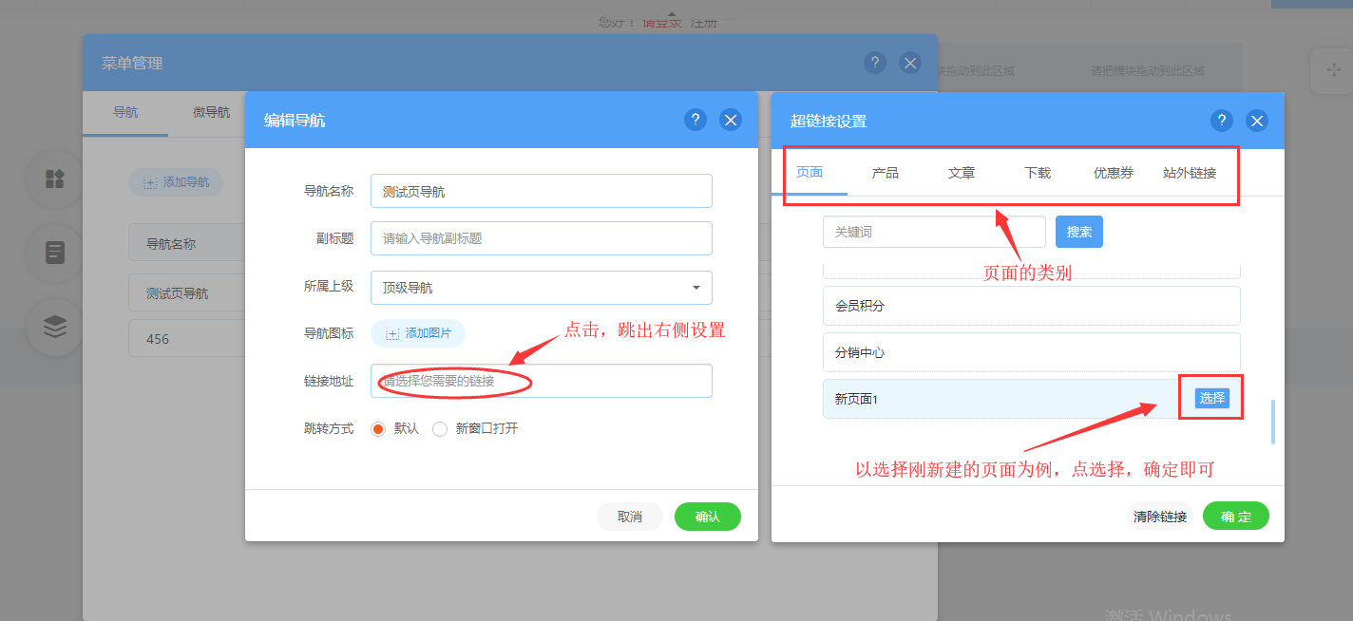Open the page document icon in left sidebar
Screen dimensions: 1353x621
55,254
